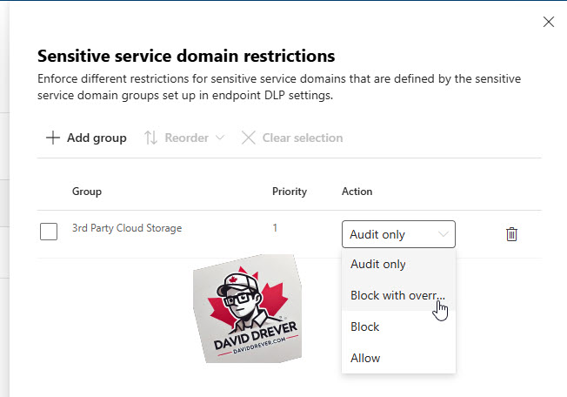
Task: Click the Priority column header
Action: click(x=290, y=192)
